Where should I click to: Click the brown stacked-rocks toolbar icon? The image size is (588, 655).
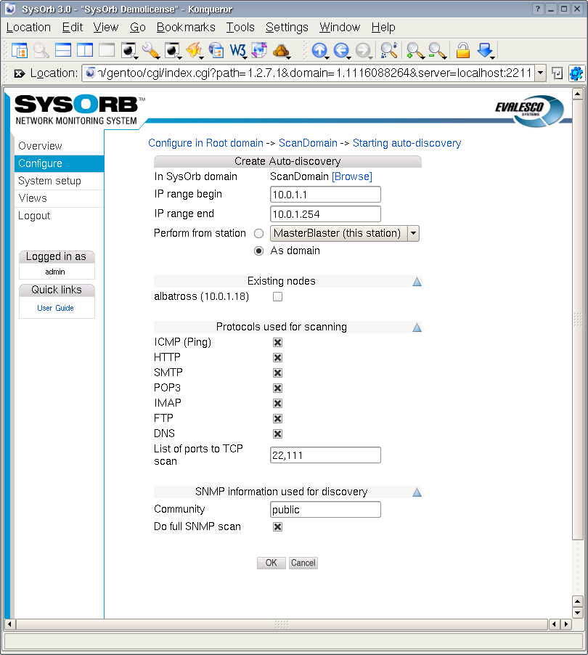coord(281,51)
